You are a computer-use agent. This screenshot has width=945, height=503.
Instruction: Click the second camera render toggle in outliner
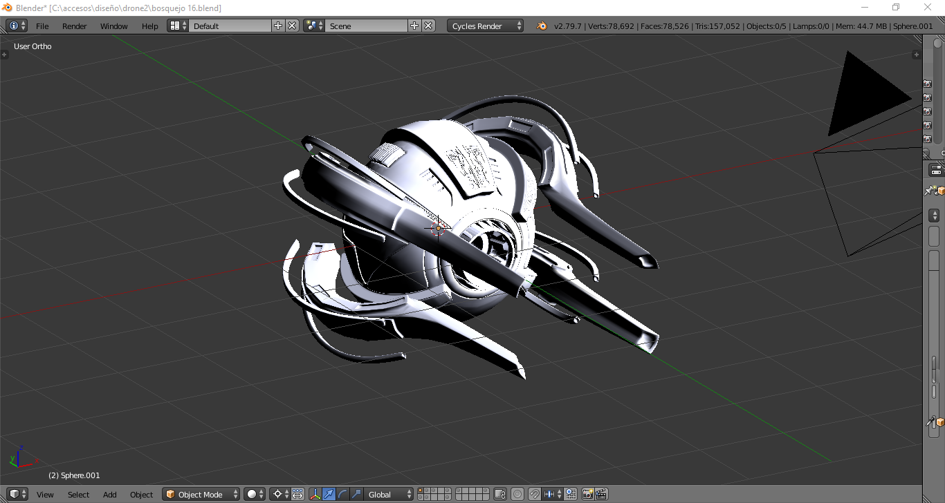(928, 97)
